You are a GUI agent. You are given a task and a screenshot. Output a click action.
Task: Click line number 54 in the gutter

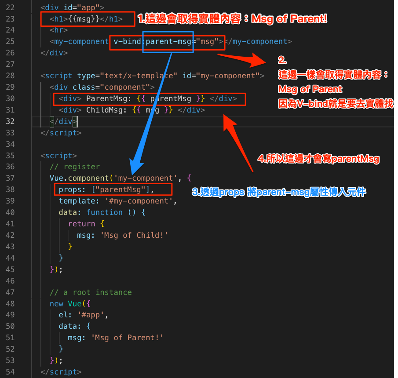coord(10,372)
